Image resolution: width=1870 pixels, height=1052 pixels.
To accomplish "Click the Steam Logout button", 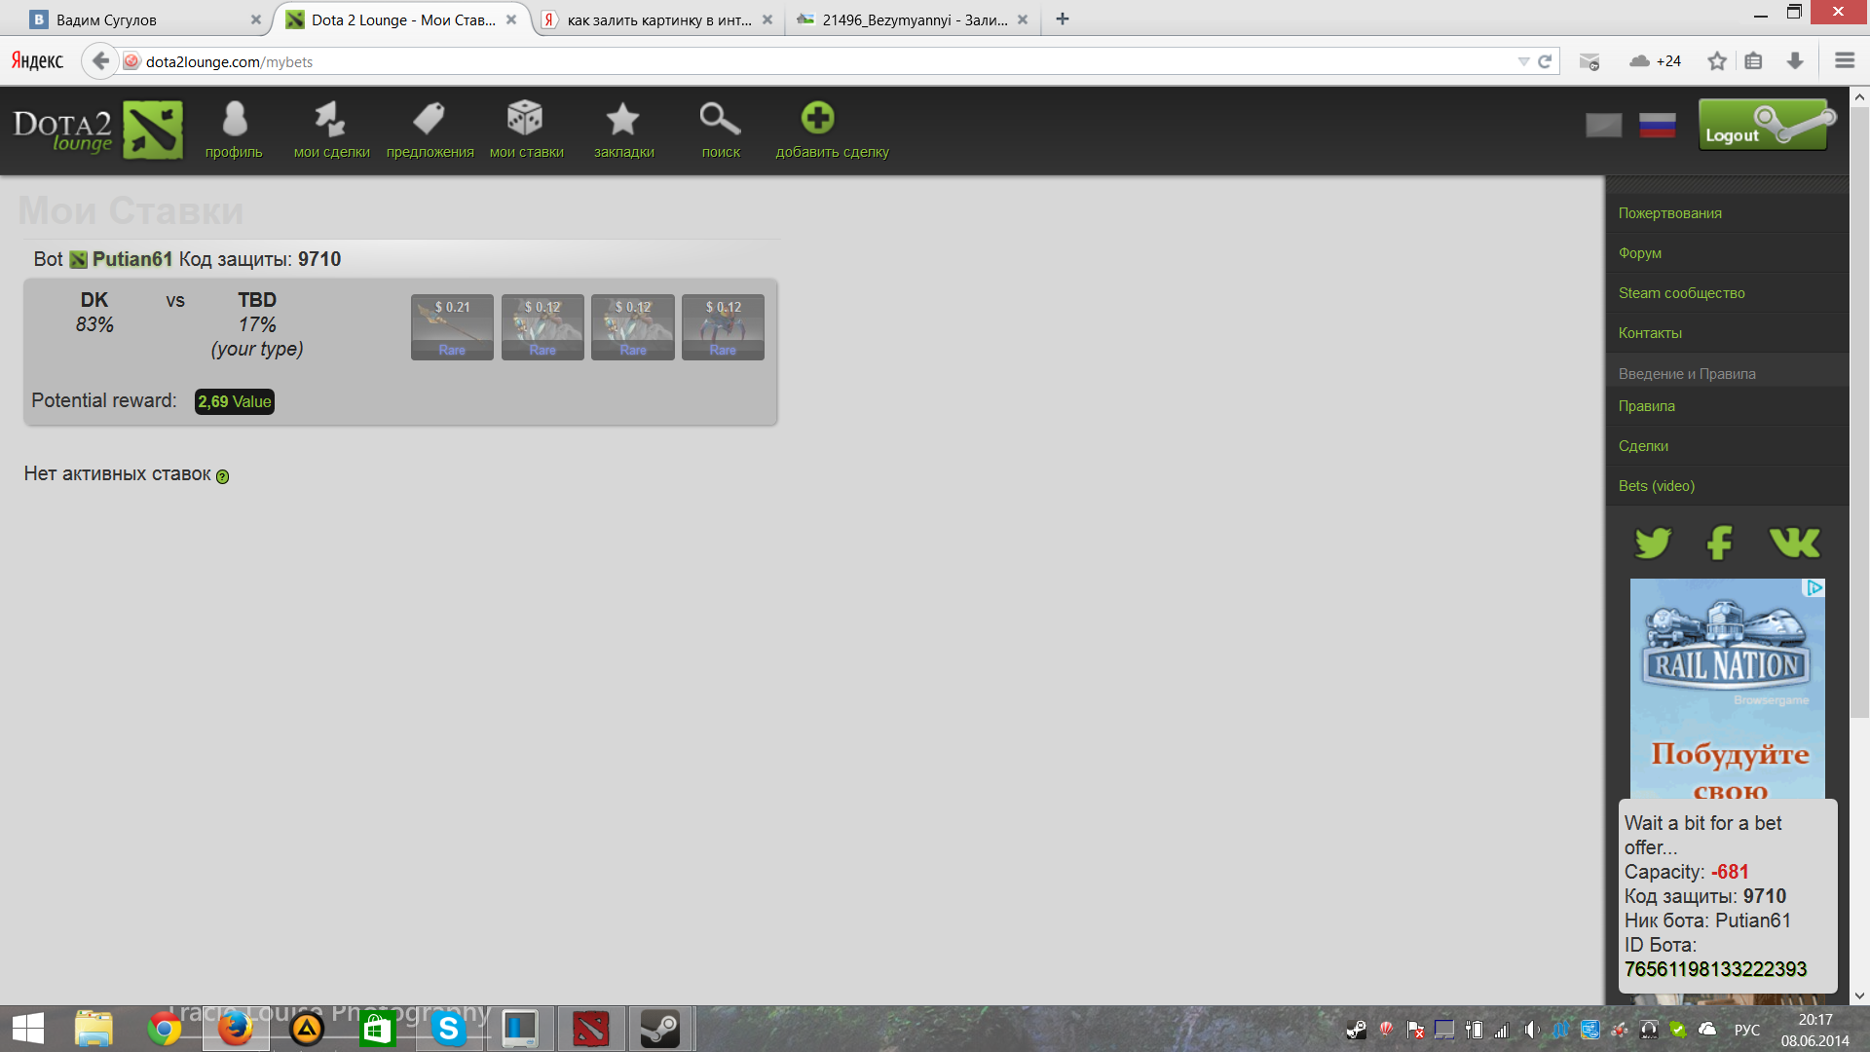I will [1764, 125].
